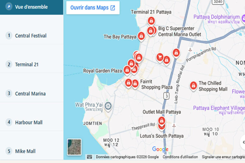Click the Données cartographiques ©2026 Google text
245x163 pixels.
(x=127, y=157)
